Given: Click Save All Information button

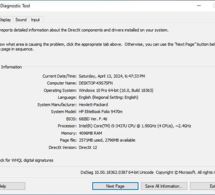Looking at the screenshot, I should (x=164, y=186).
